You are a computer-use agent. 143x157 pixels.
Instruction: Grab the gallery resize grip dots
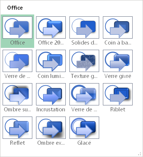pos(140,154)
